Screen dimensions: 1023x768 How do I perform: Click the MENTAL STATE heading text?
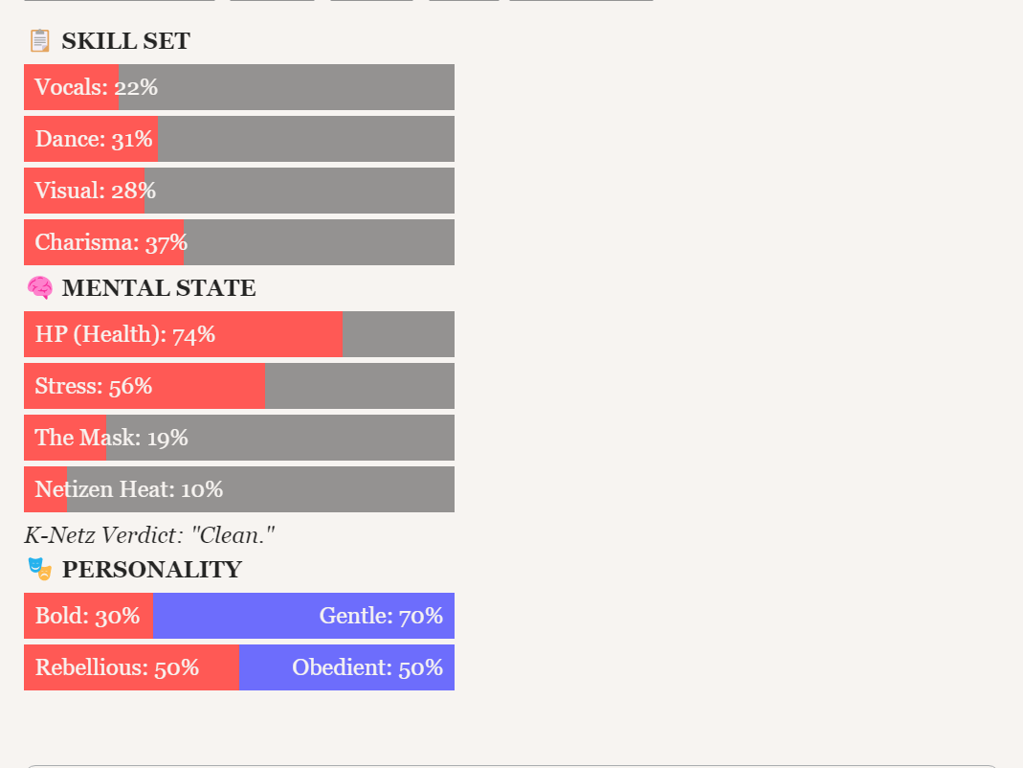coord(159,288)
